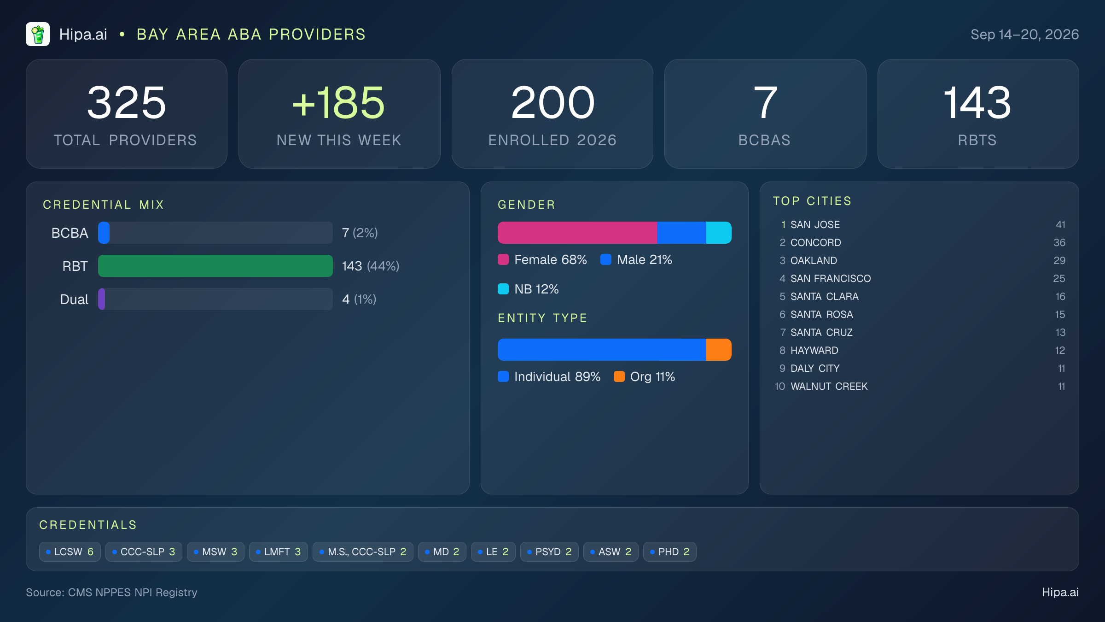Click the M.S., CCC-SLP 2 credential chip

pyautogui.click(x=363, y=552)
